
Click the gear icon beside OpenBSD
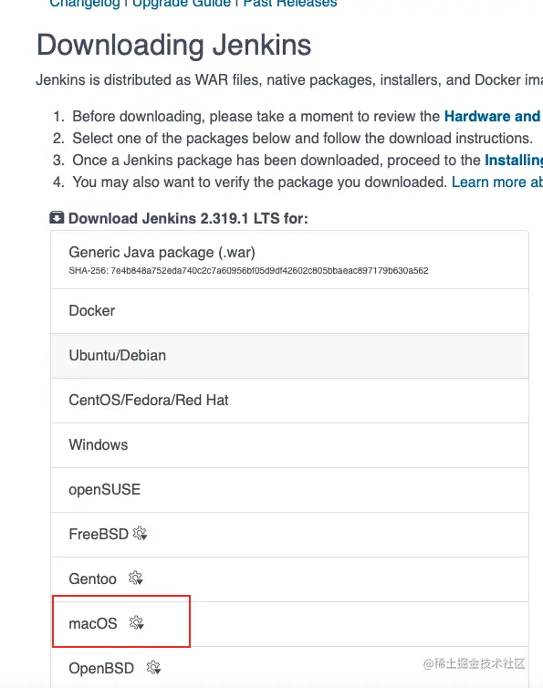coord(153,668)
